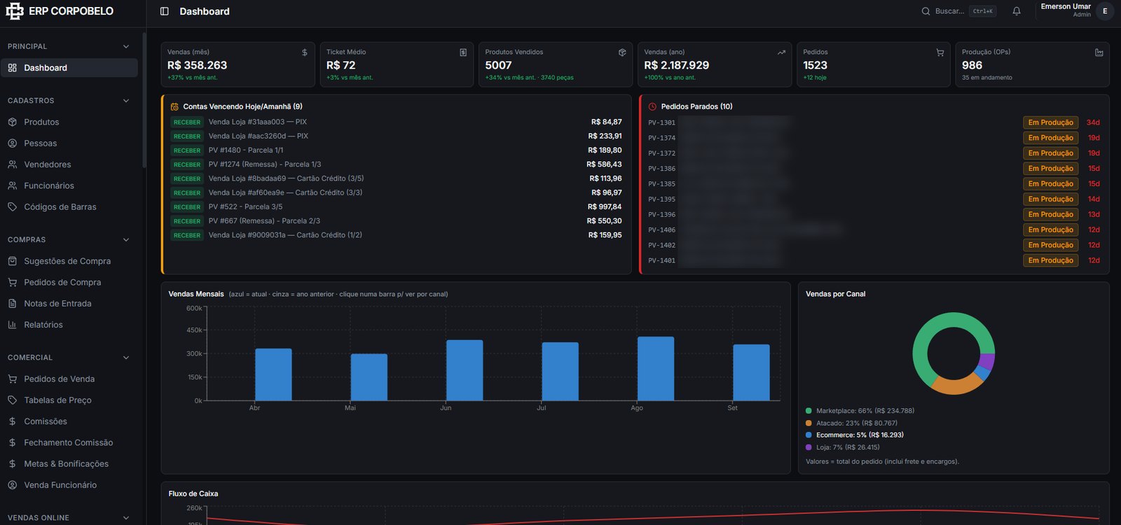Click the Ctrl+K shortcut badge

[982, 11]
